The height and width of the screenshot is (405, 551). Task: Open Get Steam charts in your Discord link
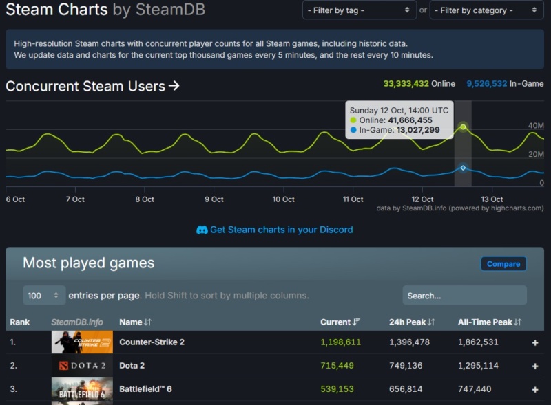click(x=281, y=230)
